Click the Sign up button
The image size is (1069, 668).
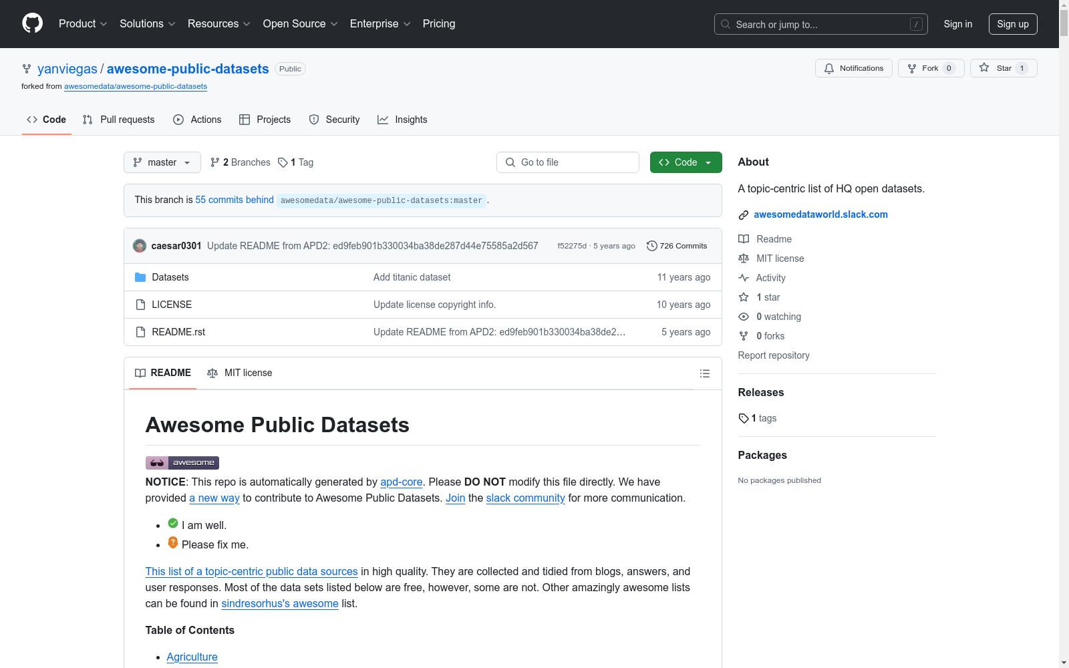(1013, 24)
